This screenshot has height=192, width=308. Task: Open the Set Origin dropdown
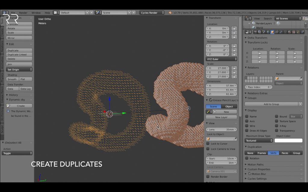[19, 70]
